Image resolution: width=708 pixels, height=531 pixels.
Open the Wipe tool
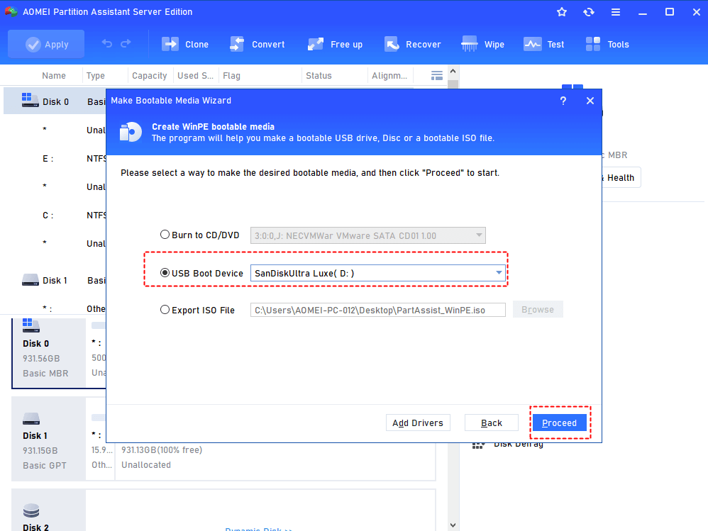coord(482,44)
